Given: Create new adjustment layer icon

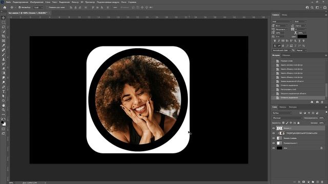Looking at the screenshot, I should (309, 182).
